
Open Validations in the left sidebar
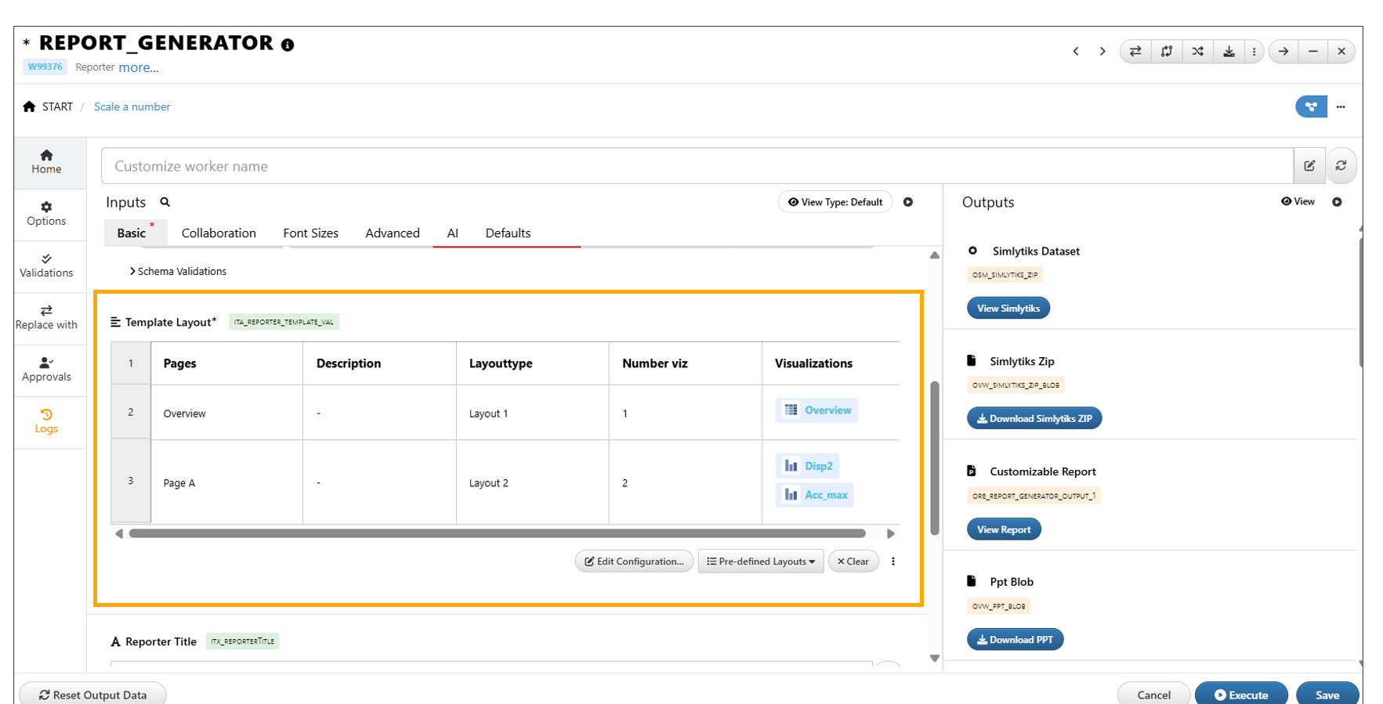point(46,265)
